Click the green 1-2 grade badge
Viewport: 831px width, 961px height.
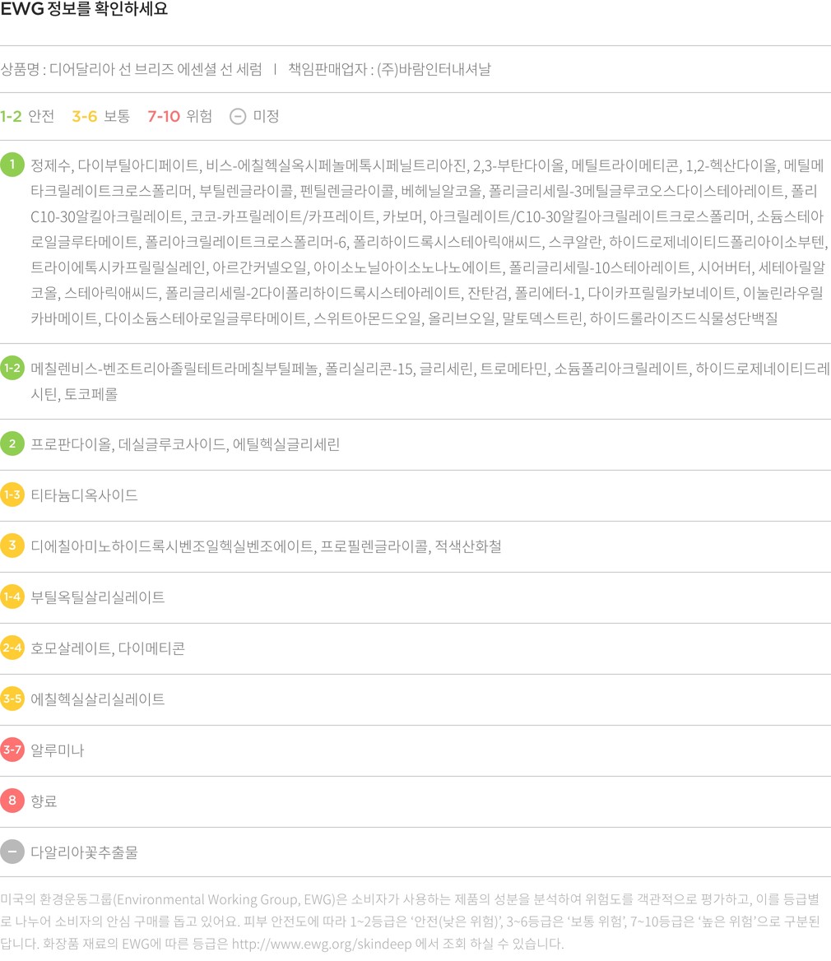pos(12,368)
